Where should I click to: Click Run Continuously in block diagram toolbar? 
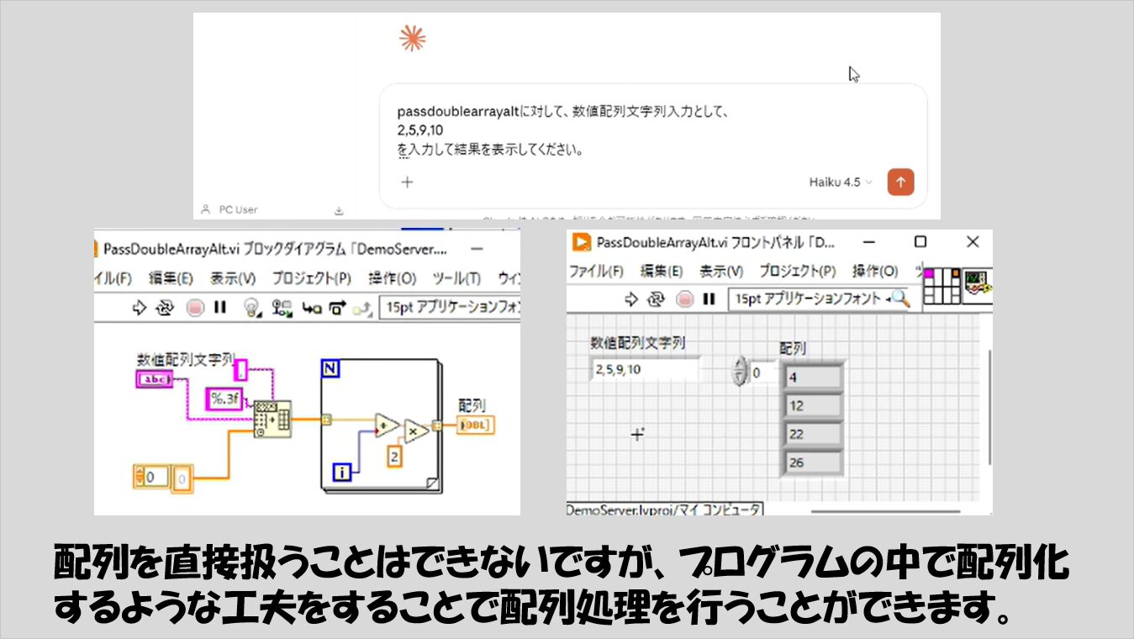point(166,308)
